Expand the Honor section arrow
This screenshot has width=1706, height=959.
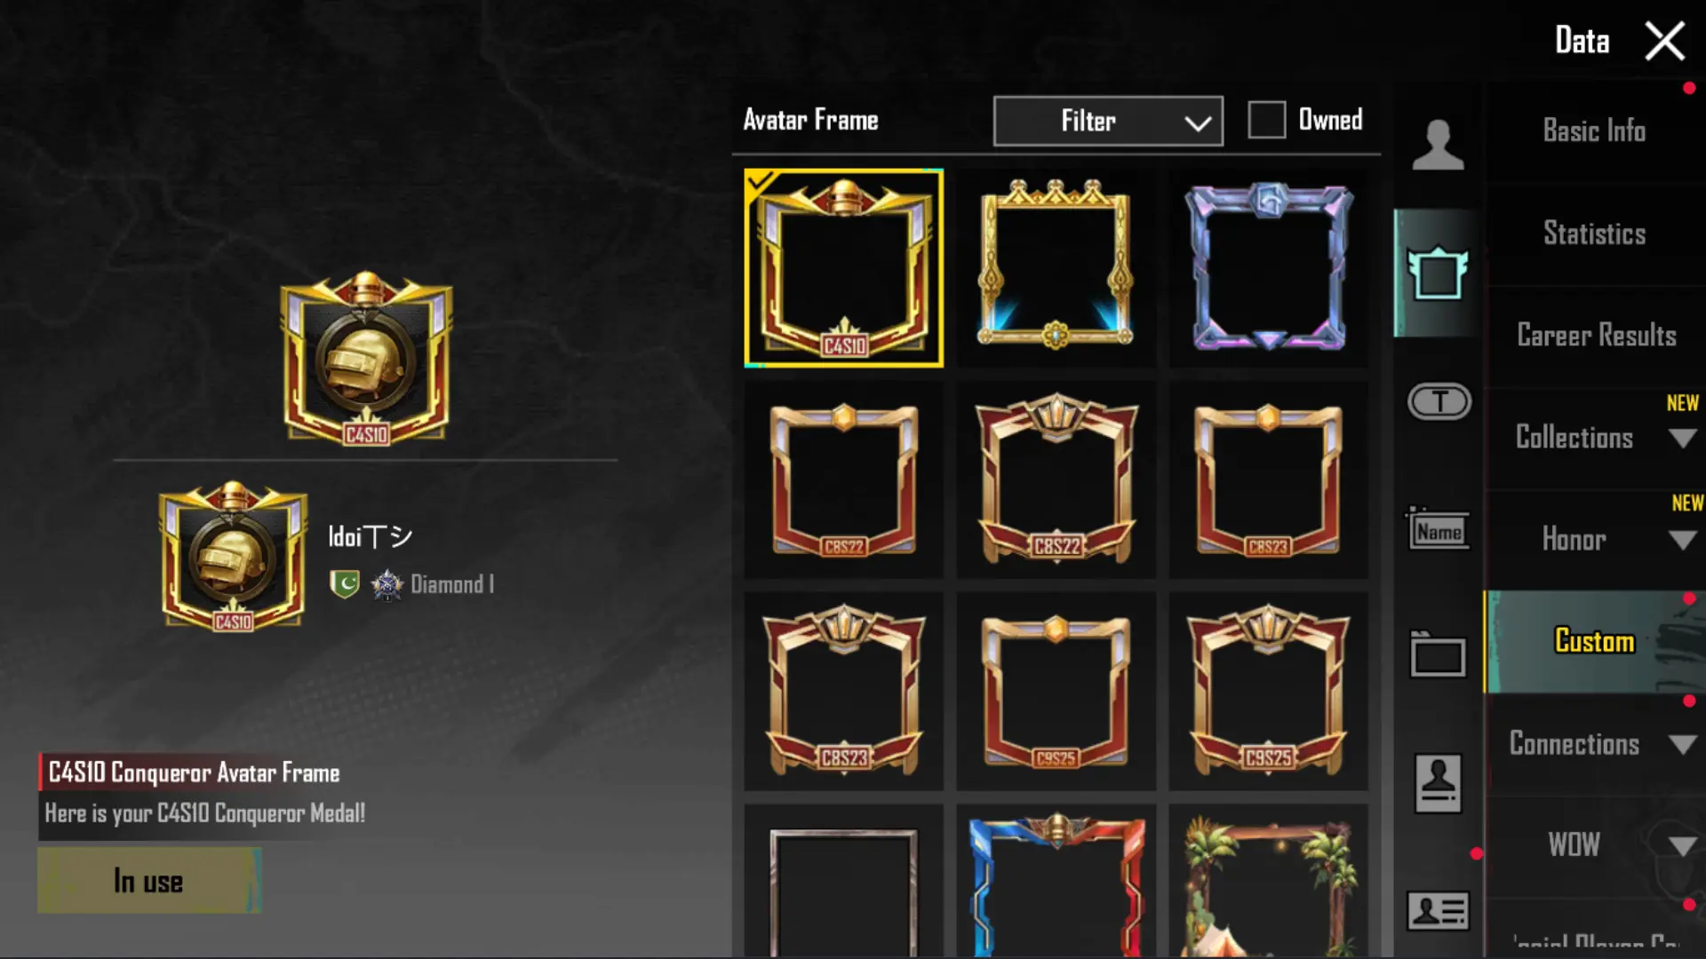[1682, 541]
